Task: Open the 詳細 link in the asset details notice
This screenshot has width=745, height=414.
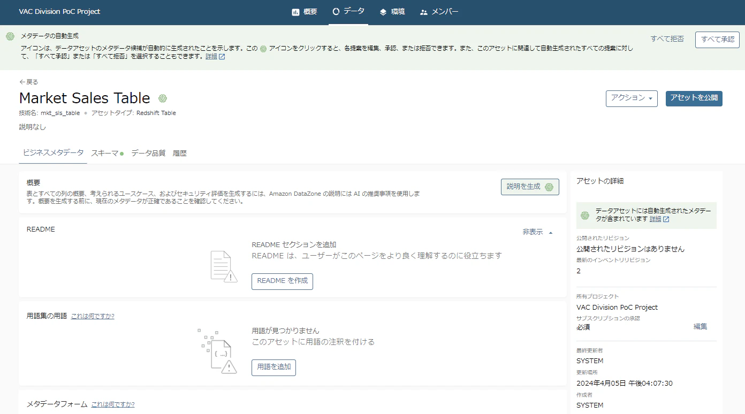Action: click(x=656, y=219)
